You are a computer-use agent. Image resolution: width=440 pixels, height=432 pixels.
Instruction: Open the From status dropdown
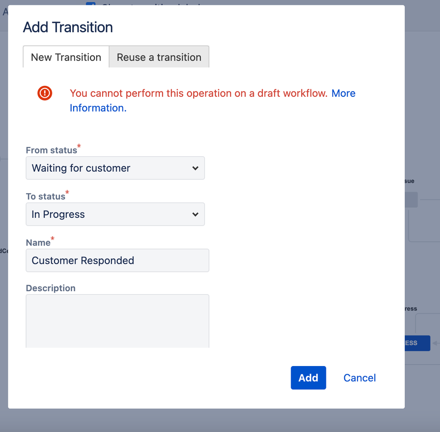tap(115, 168)
